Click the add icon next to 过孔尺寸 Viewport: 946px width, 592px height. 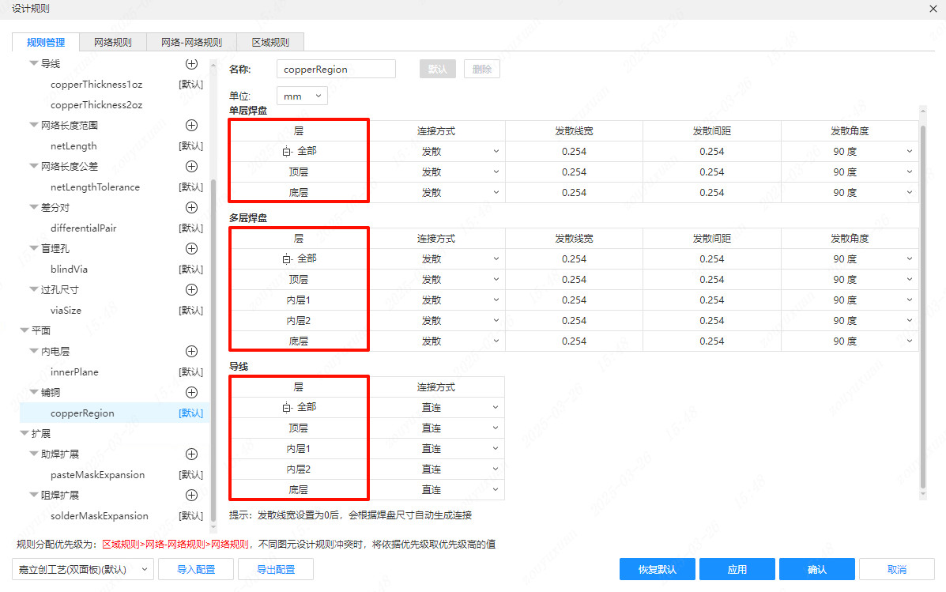191,289
